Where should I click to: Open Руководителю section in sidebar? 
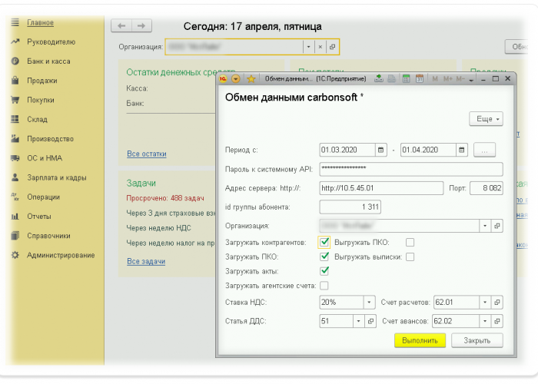tap(51, 41)
